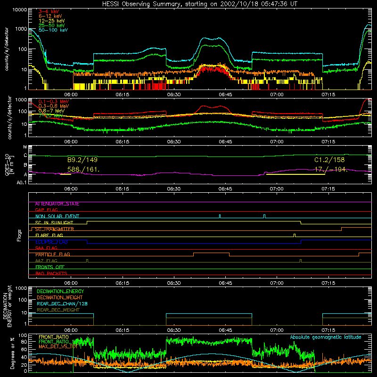377x377 pixels.
Task: Select the 12-25 keV legend label
Action: [52, 21]
